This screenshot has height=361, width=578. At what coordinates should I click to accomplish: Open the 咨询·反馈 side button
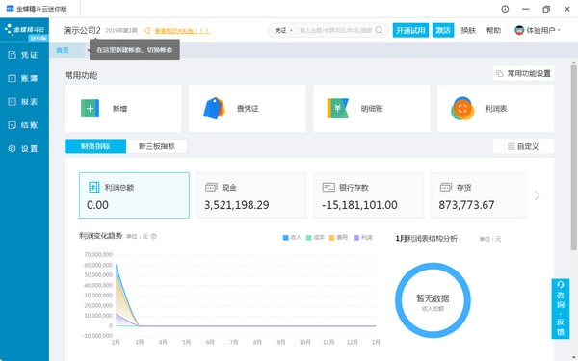(561, 309)
